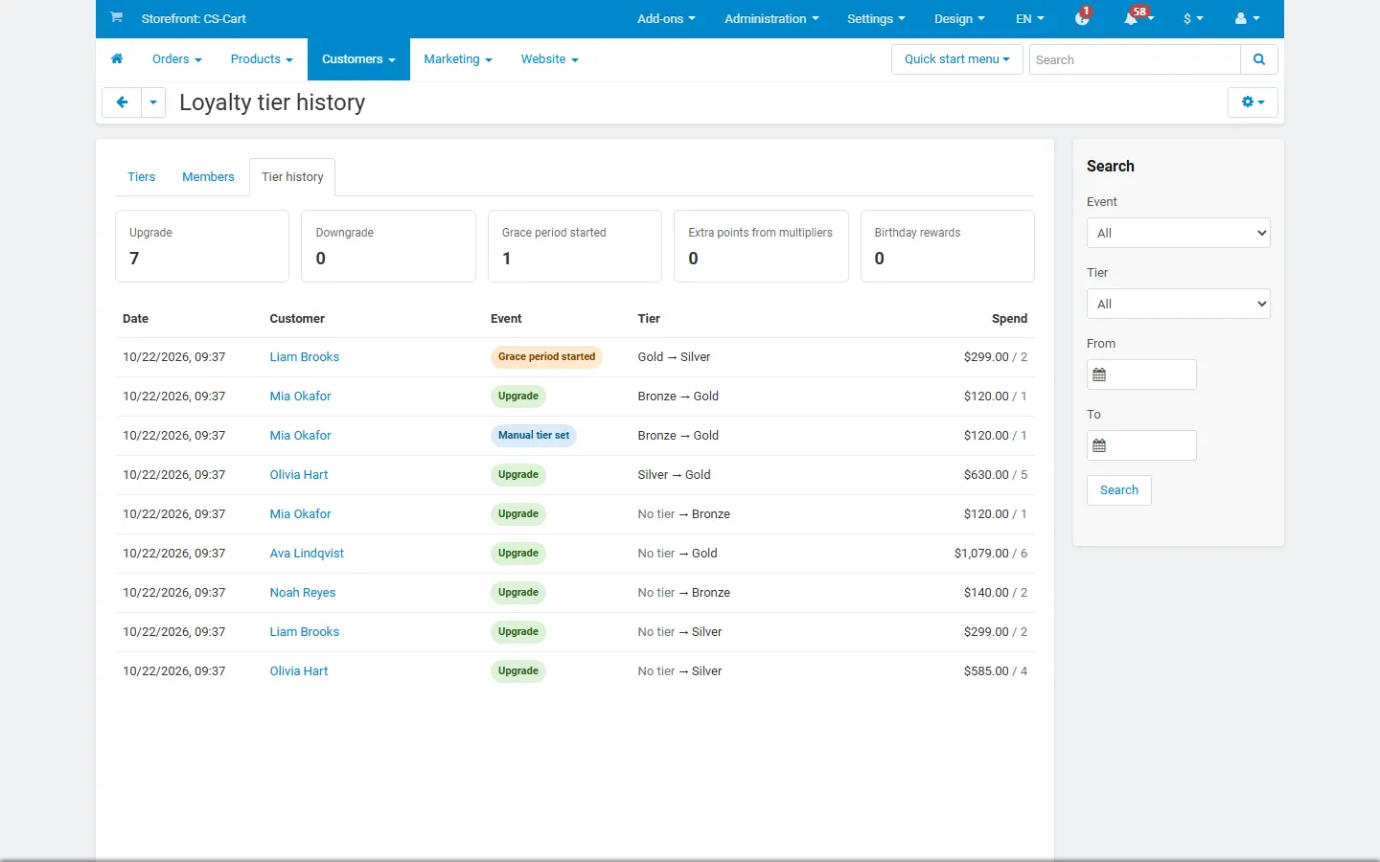Screen dimensions: 1380x862
Task: Go to the home dashboard icon
Action: pyautogui.click(x=117, y=59)
